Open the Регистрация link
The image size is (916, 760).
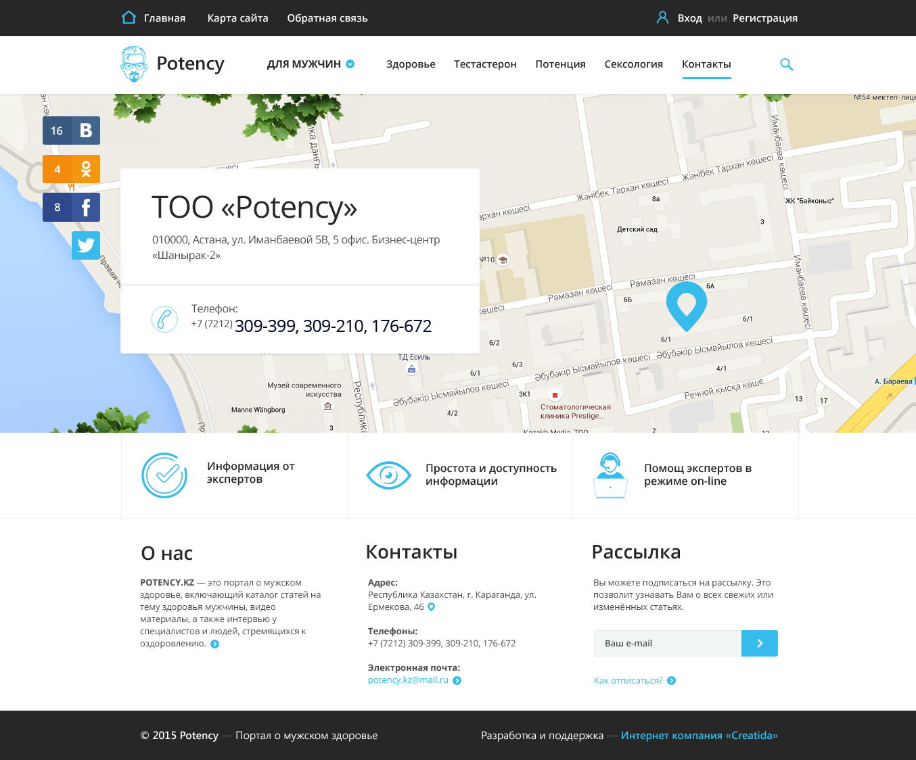[x=765, y=18]
